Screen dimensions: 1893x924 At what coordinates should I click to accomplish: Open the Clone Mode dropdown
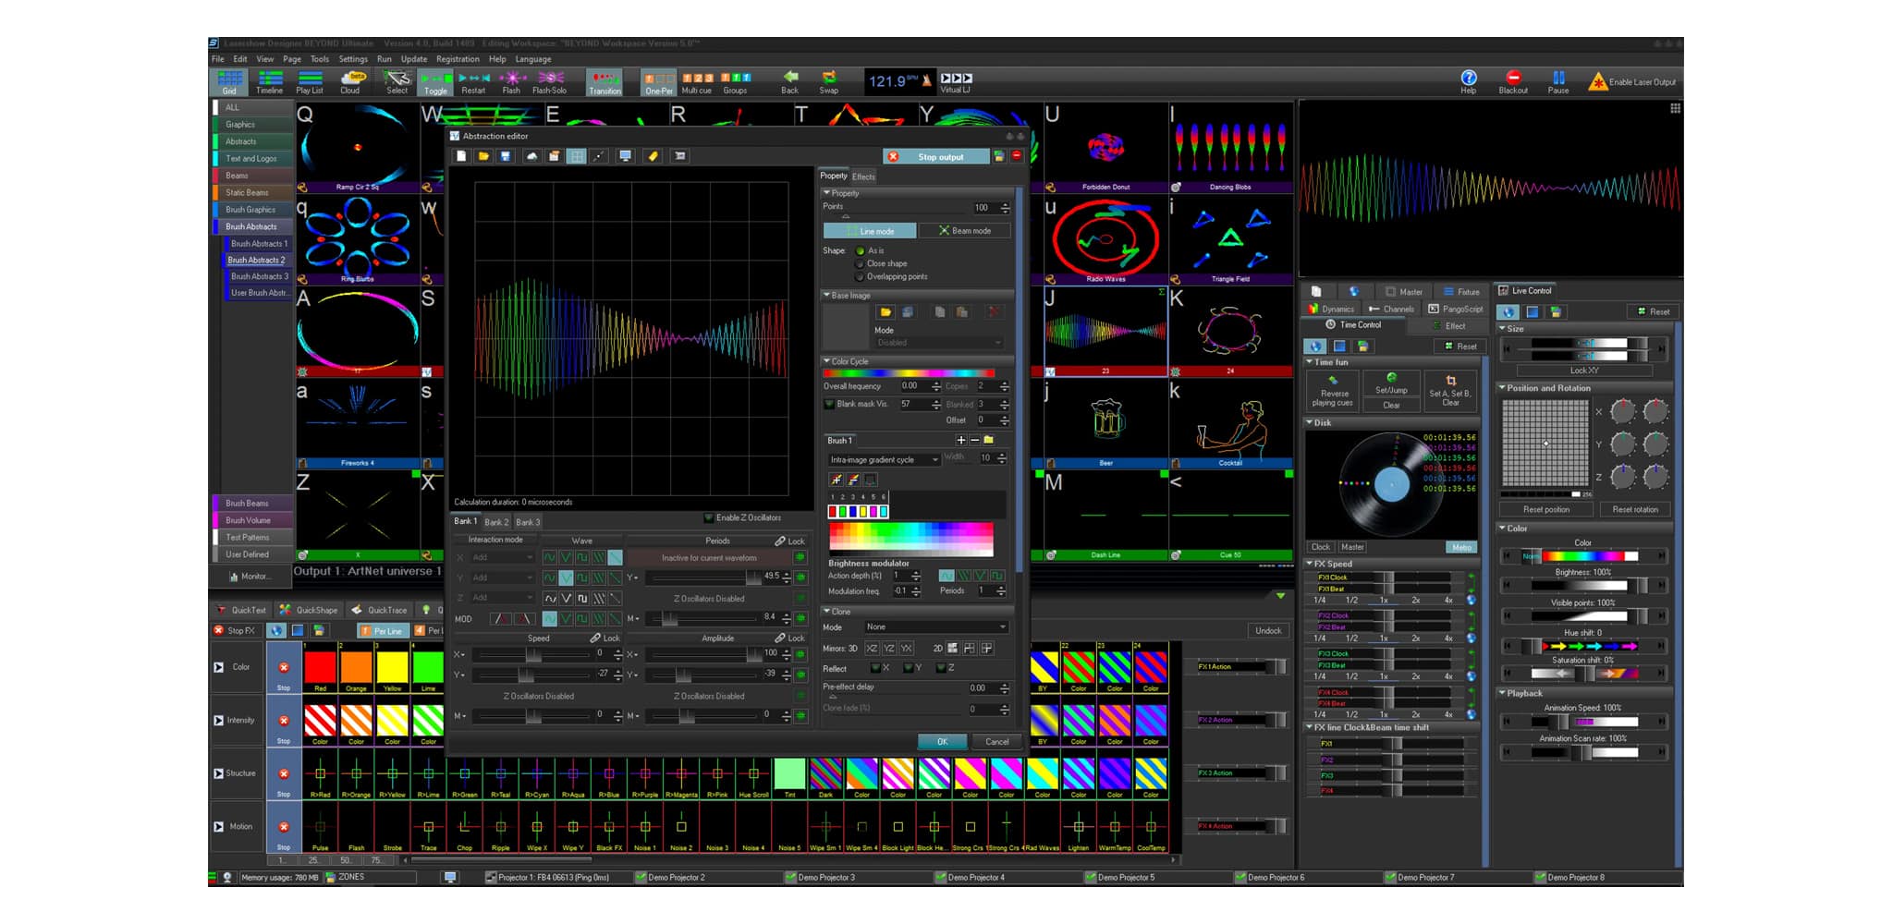(x=935, y=627)
